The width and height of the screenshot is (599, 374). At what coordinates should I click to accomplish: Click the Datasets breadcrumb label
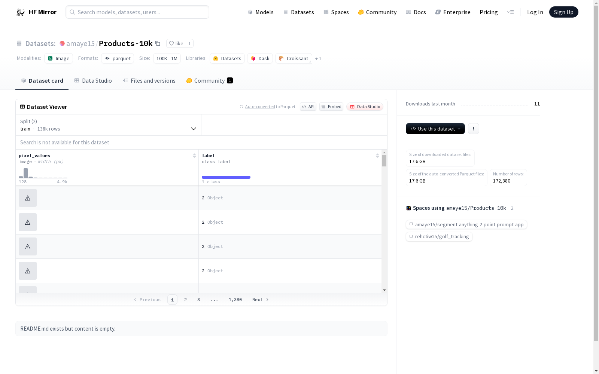[40, 44]
